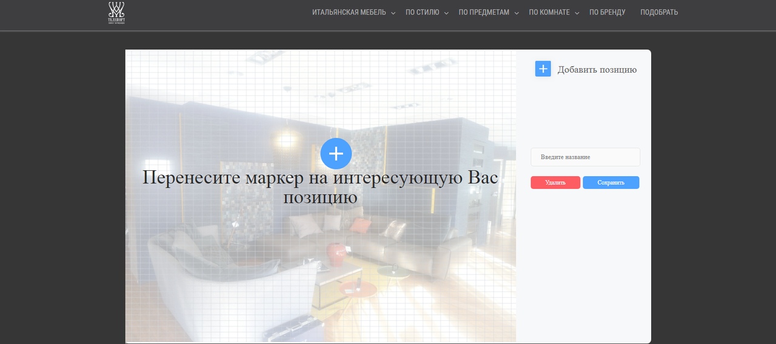
Task: Open the По комнате menu
Action: tap(549, 12)
